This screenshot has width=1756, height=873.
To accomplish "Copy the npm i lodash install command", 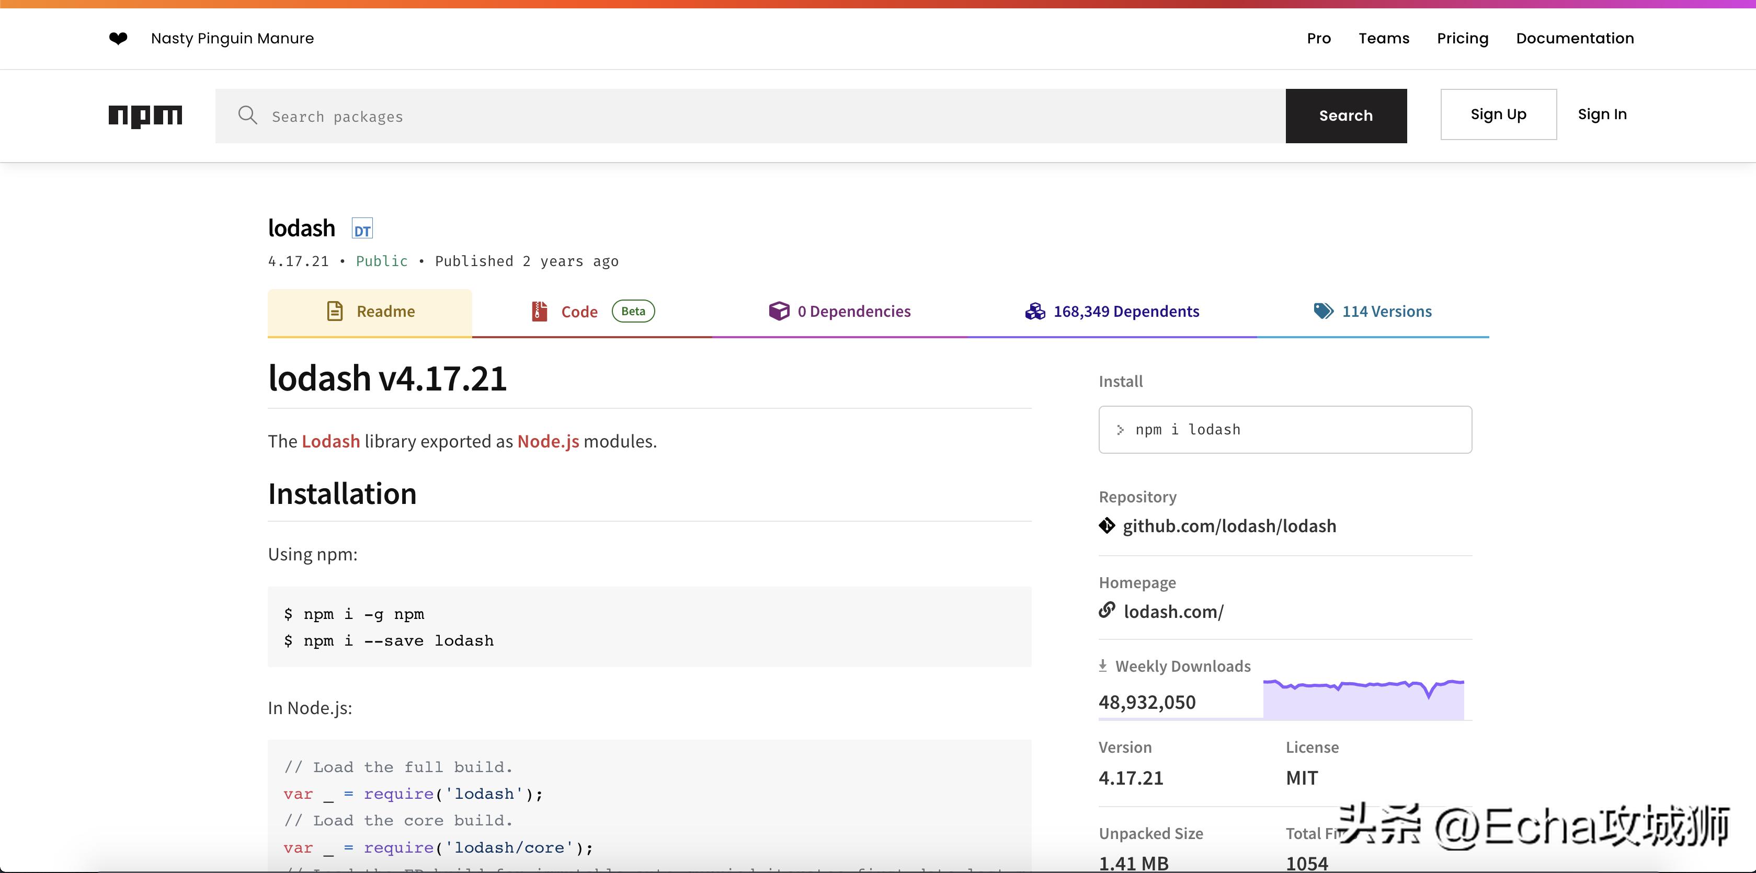I will pyautogui.click(x=1284, y=430).
